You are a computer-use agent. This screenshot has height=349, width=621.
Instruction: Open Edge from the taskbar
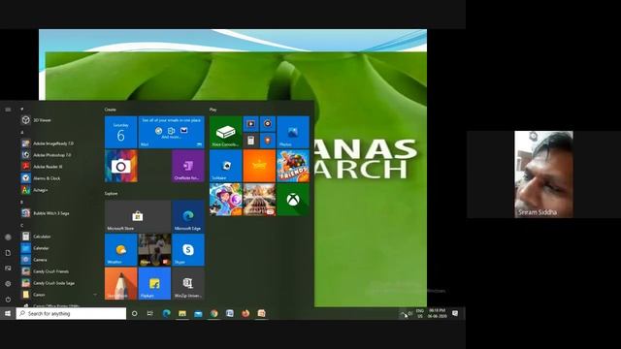pos(166,313)
